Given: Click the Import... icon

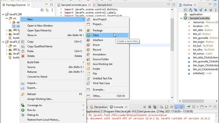Looking at the screenshot, I should (x=23, y=83).
